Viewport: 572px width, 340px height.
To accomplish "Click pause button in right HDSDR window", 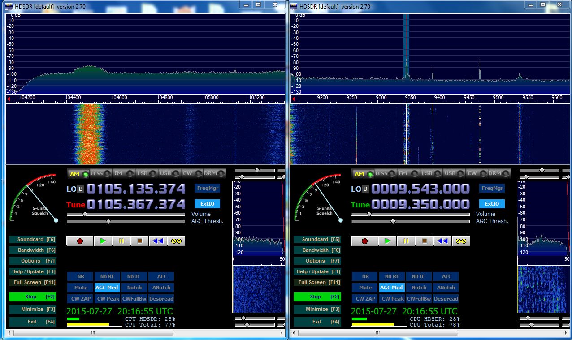I will click(406, 241).
